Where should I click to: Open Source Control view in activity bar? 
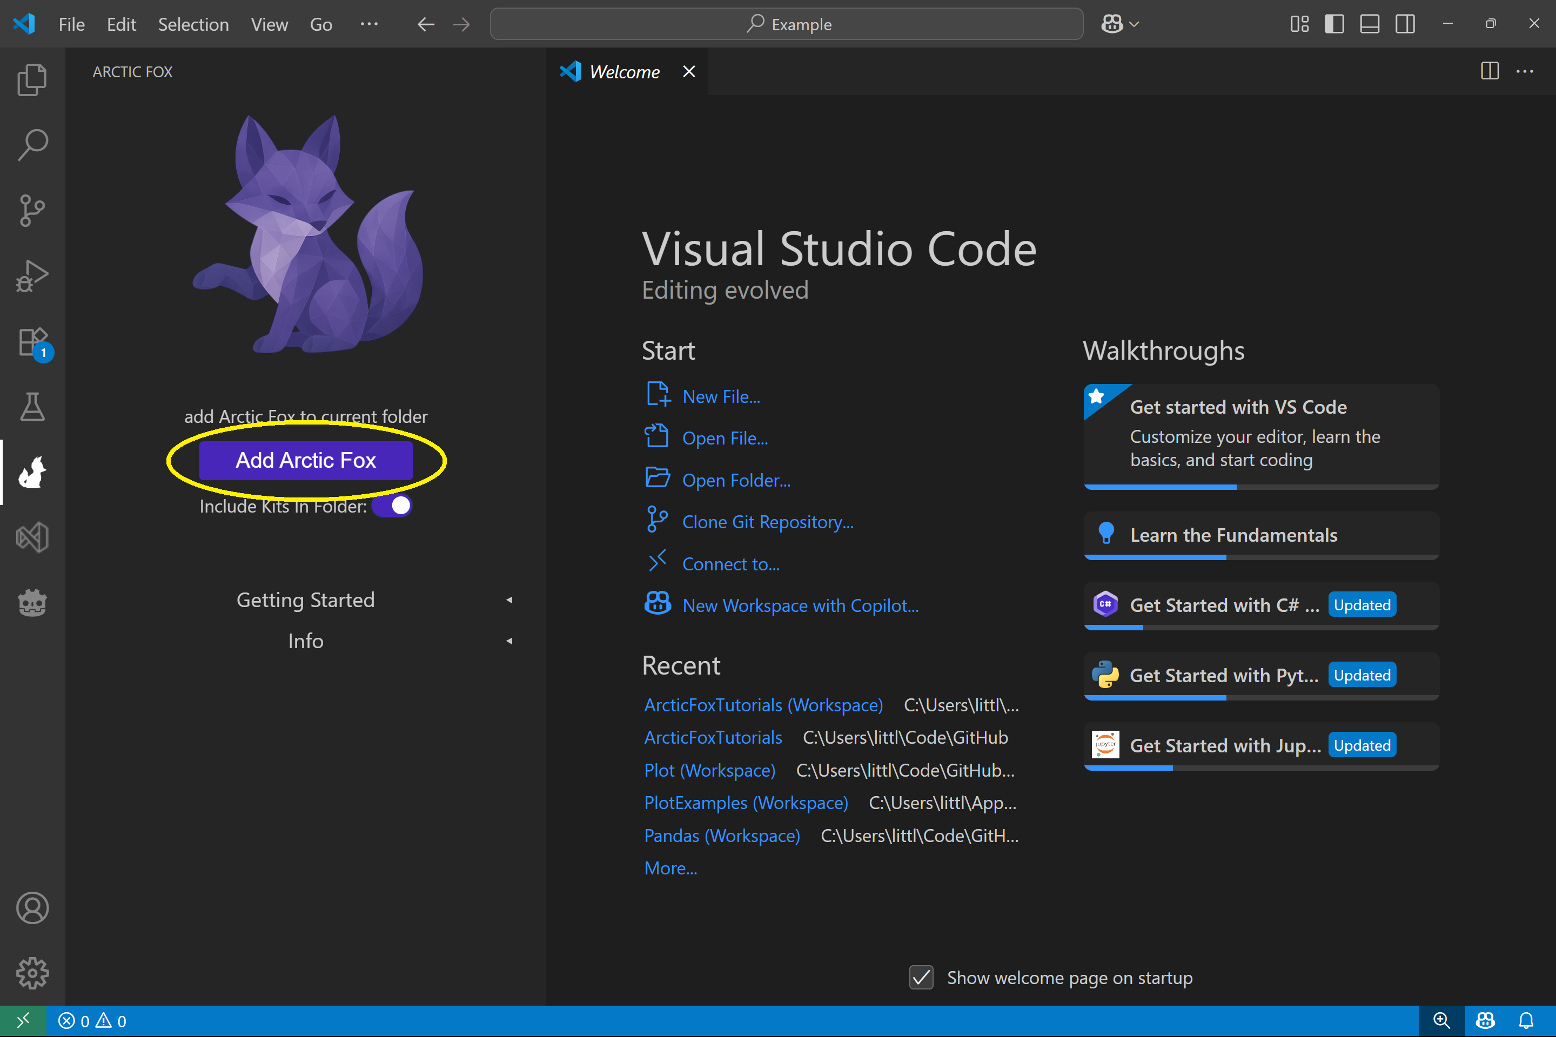32,210
